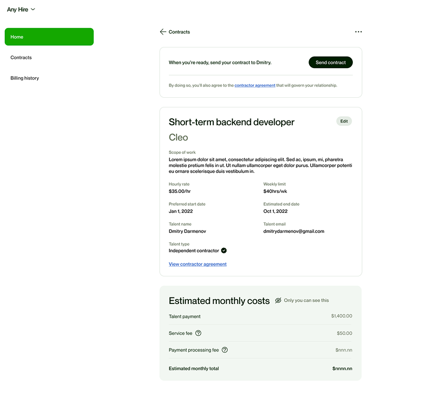The width and height of the screenshot is (423, 399).
Task: Click the Only you can see this text
Action: click(x=306, y=300)
